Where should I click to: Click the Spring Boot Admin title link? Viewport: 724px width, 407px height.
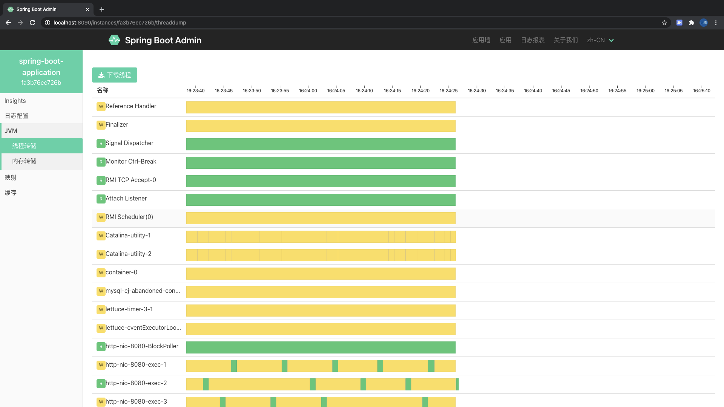[x=163, y=40]
